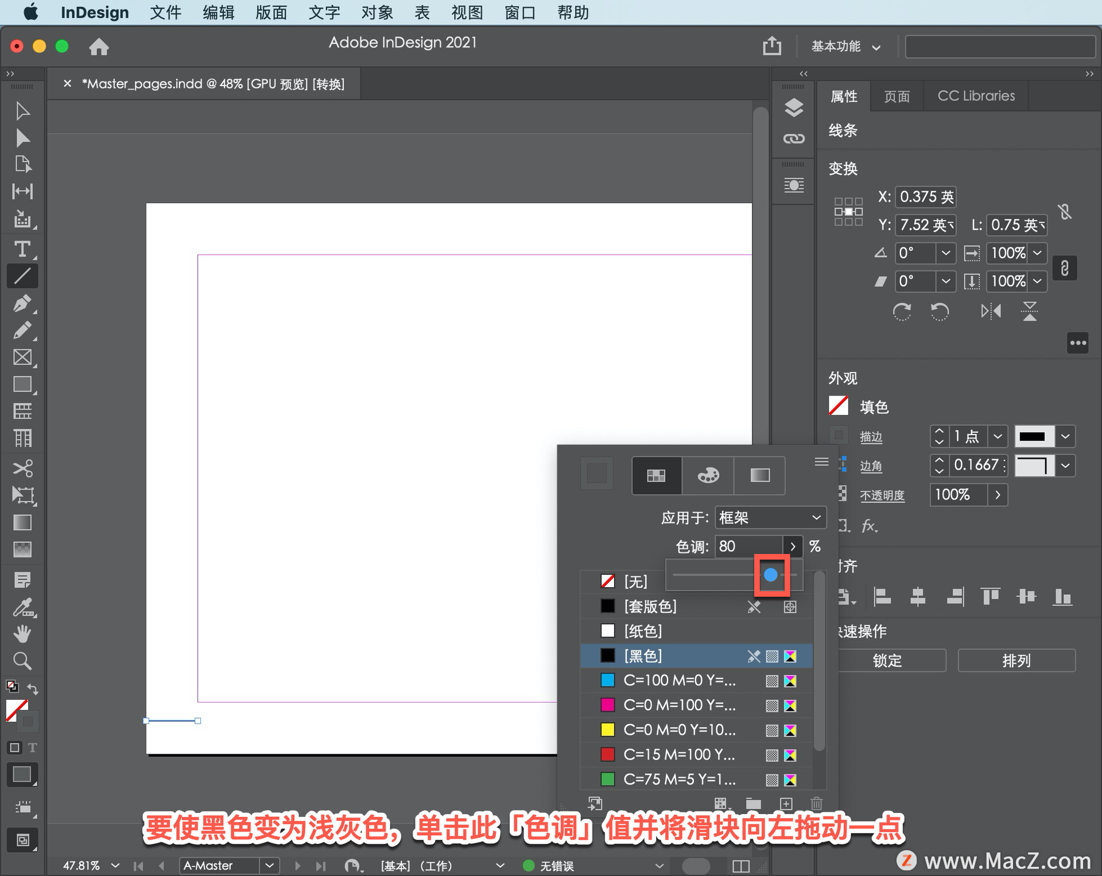1102x876 pixels.
Task: Click the tint slider handle
Action: click(x=771, y=575)
